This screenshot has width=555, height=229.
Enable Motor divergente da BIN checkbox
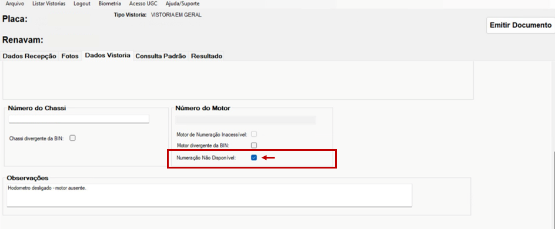tap(254, 145)
